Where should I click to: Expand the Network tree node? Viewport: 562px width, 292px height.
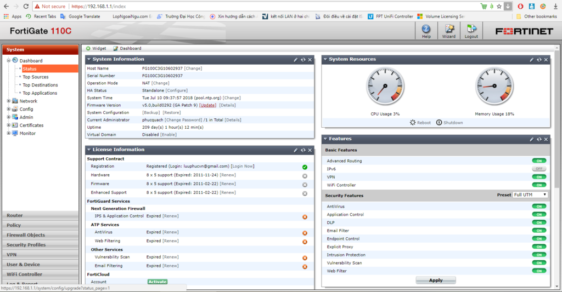(9, 101)
